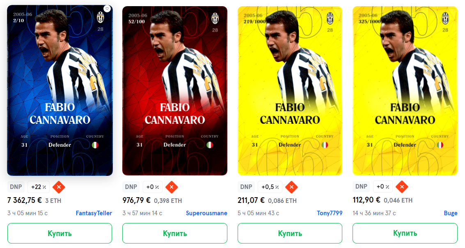Click red X diamond under 325/1000 card
The image size is (465, 248).
[x=402, y=187]
